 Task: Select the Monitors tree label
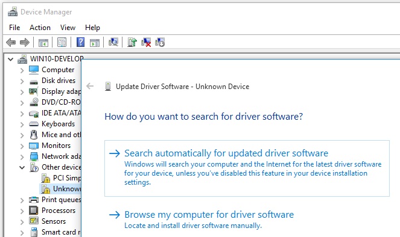click(56, 146)
